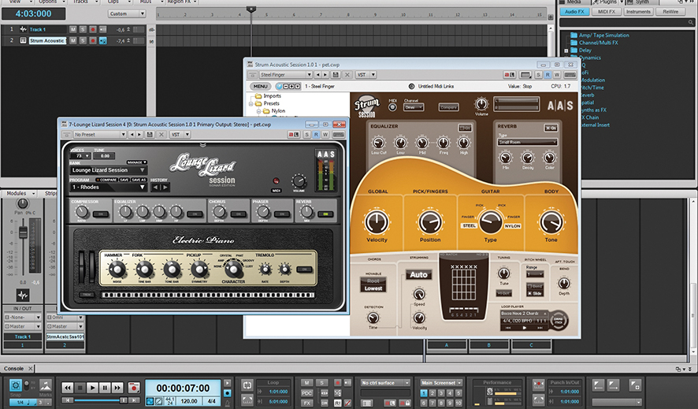Open the Program dropdown showing 1 - Rhodes
Image resolution: width=698 pixels, height=409 pixels.
tap(108, 188)
